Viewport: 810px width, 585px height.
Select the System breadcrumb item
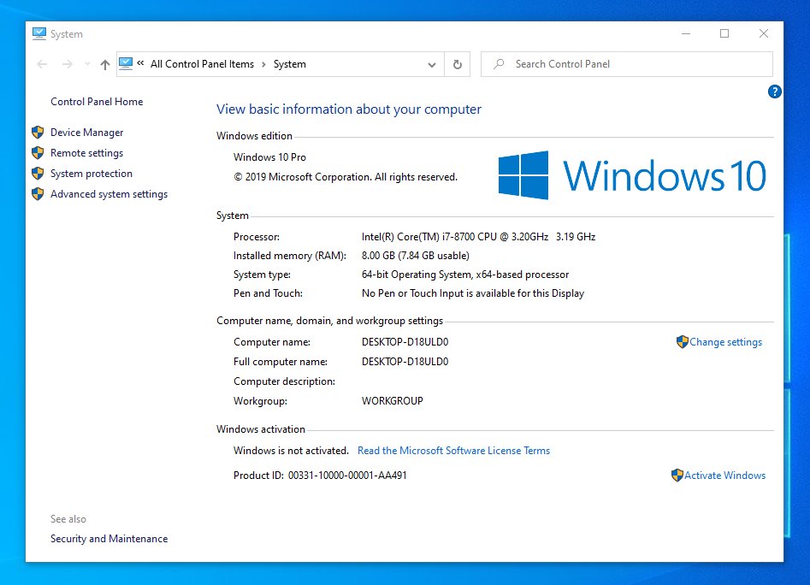pos(289,64)
